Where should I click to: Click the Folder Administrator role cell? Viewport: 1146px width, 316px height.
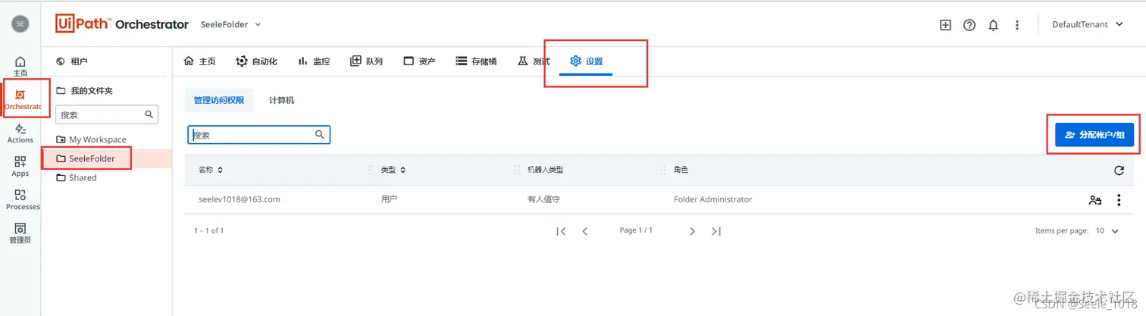tap(712, 200)
